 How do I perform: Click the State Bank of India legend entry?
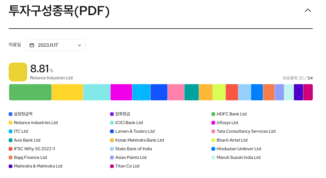click(131, 149)
